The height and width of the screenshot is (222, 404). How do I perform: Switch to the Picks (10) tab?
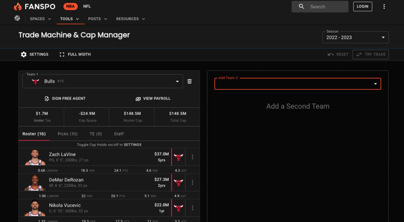[x=67, y=134]
